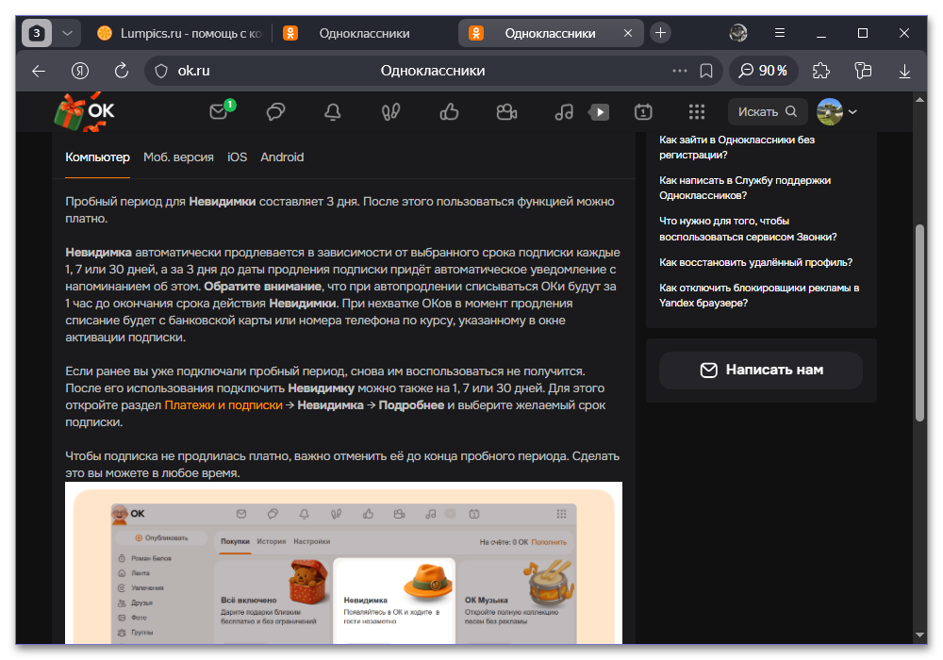This screenshot has height=660, width=943.
Task: Open the Yandex browser hamburger menu
Action: [x=780, y=33]
